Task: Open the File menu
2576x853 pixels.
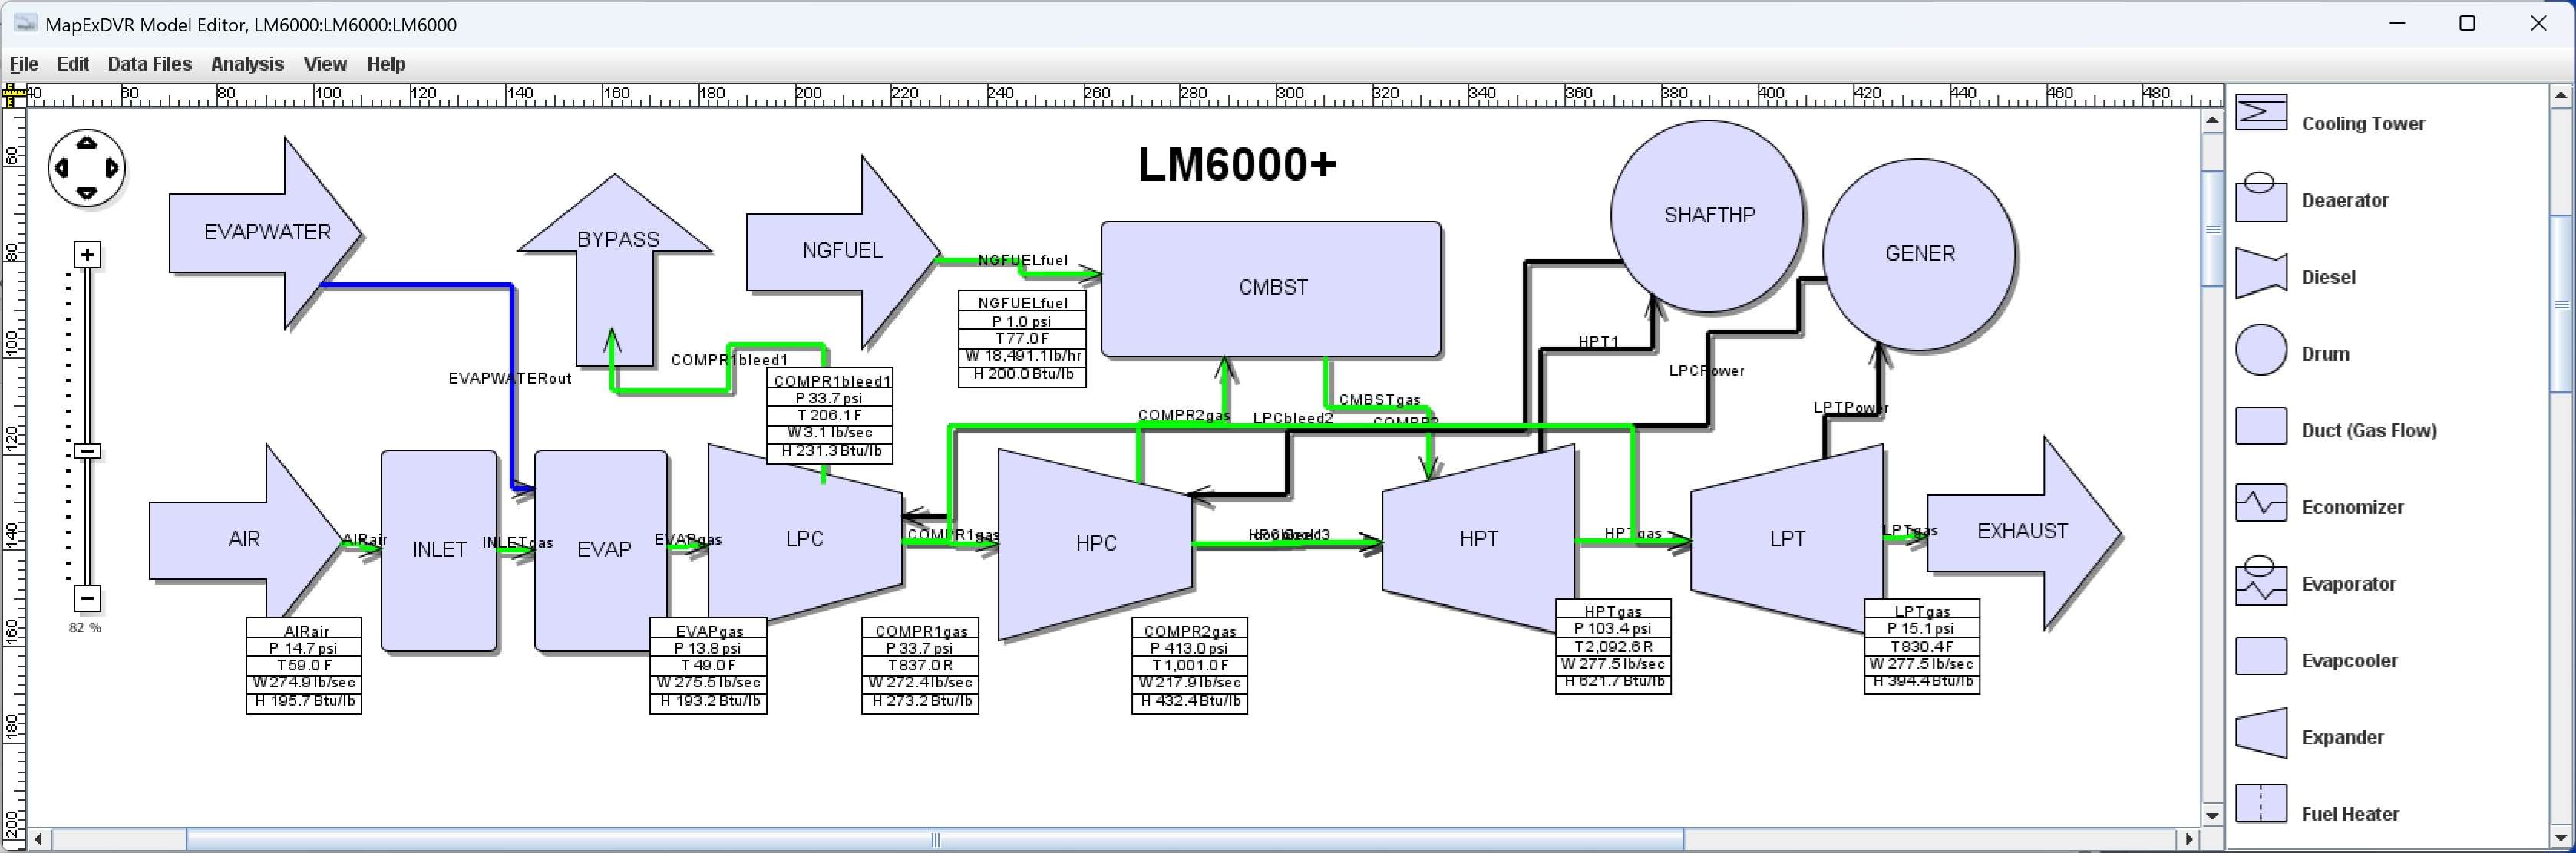Action: point(24,64)
